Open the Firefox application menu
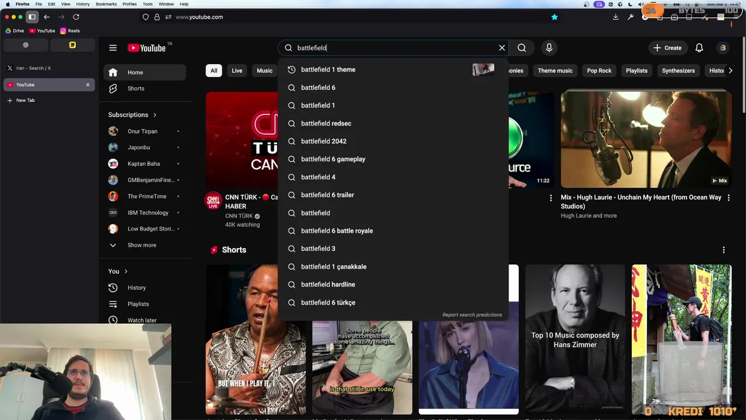This screenshot has width=746, height=420. click(x=23, y=4)
